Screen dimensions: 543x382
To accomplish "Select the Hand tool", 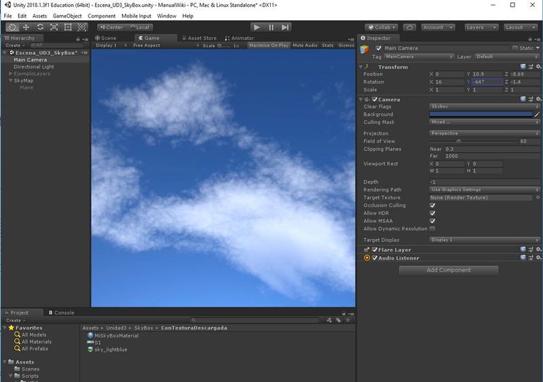I will point(12,27).
